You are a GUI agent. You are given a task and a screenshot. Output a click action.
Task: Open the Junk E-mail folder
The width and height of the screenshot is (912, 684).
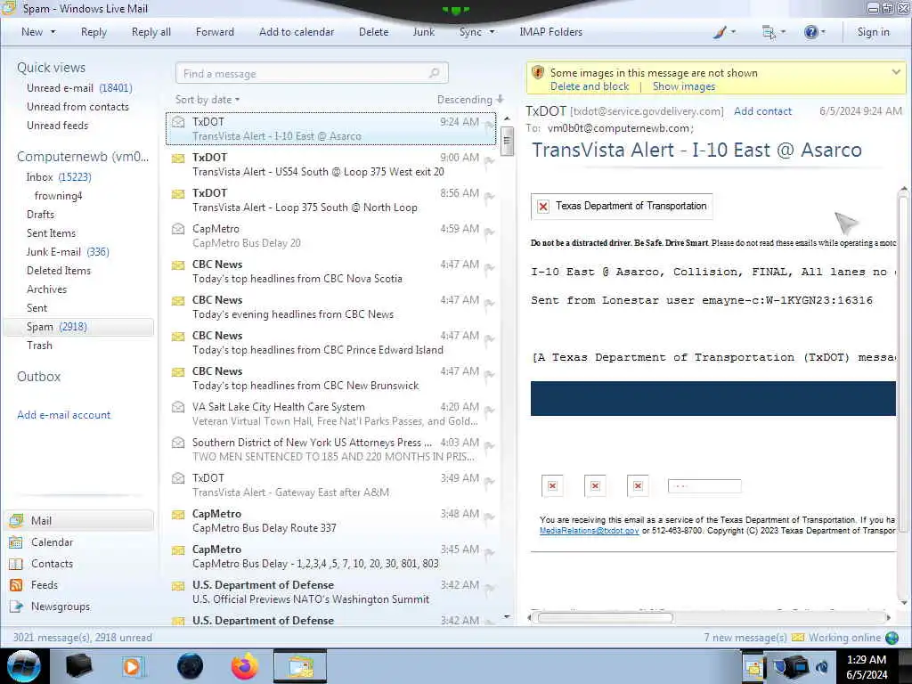pyautogui.click(x=68, y=252)
